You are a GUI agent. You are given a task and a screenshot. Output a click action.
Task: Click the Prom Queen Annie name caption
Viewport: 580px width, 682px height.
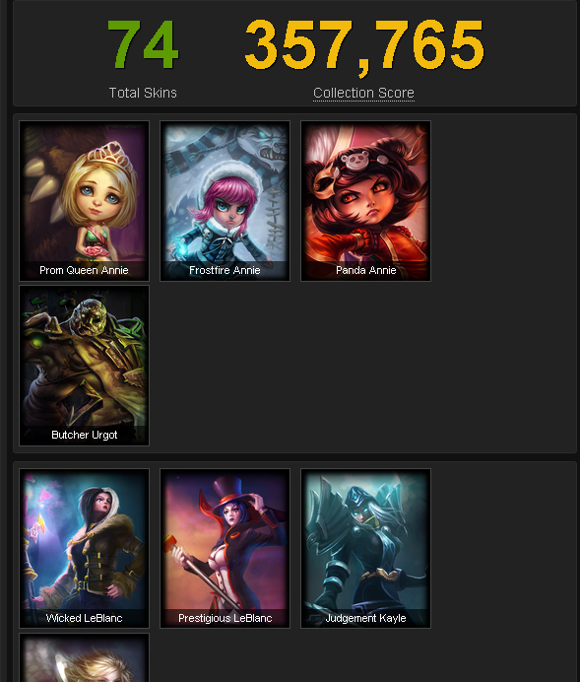coord(84,270)
